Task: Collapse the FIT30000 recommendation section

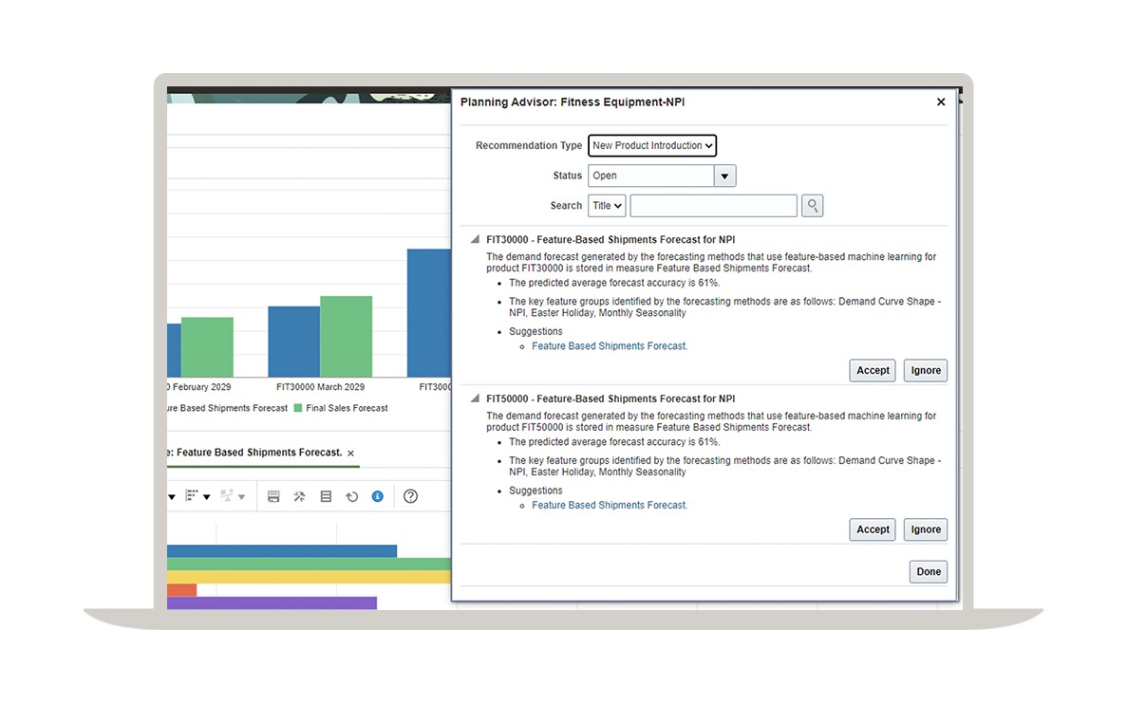Action: (x=475, y=240)
